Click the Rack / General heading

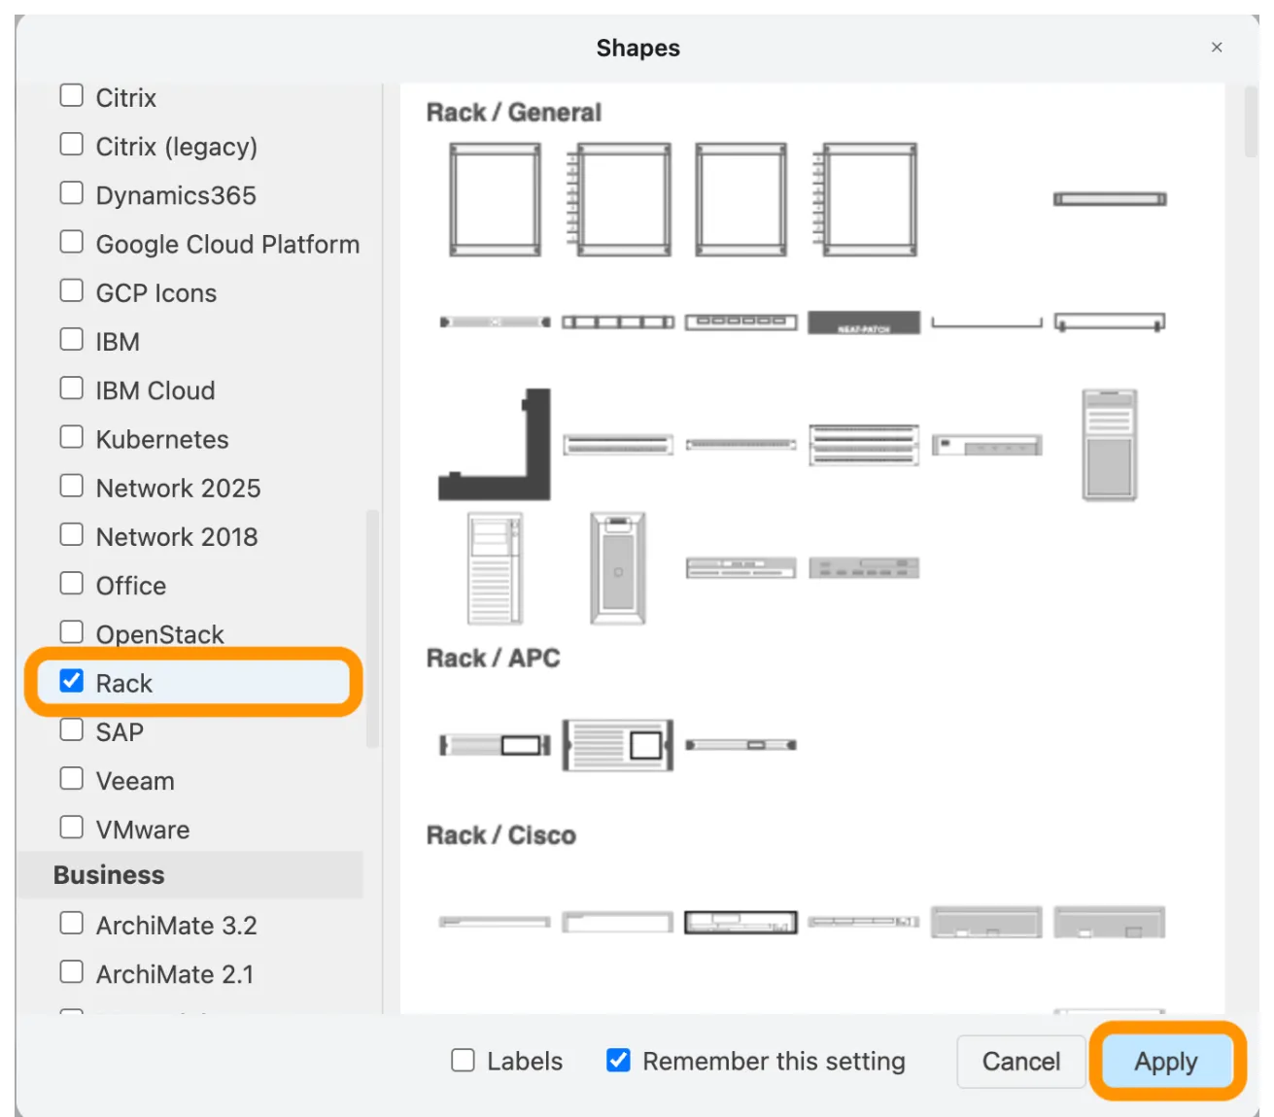pyautogui.click(x=514, y=113)
